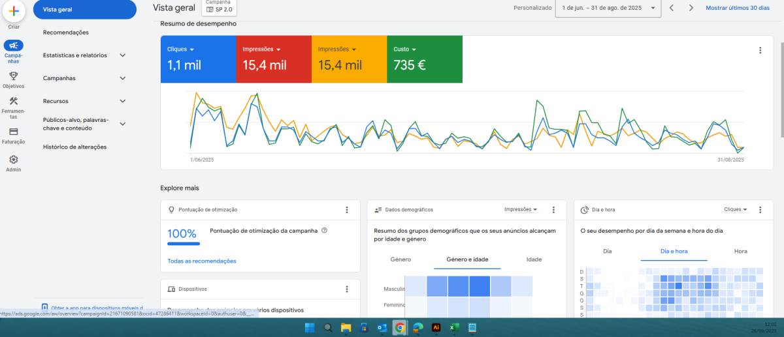
Task: Click the 100% optimization score bar
Action: coord(184,244)
